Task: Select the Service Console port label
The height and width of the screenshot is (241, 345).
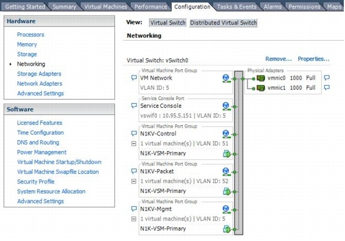Action: click(x=161, y=106)
